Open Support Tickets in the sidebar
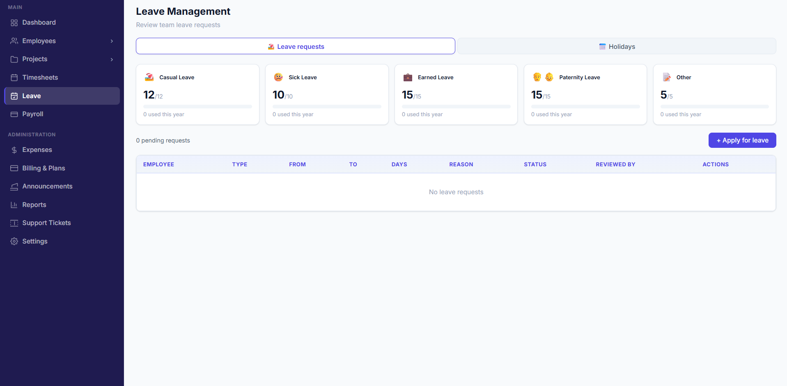Image resolution: width=787 pixels, height=386 pixels. coord(62,223)
